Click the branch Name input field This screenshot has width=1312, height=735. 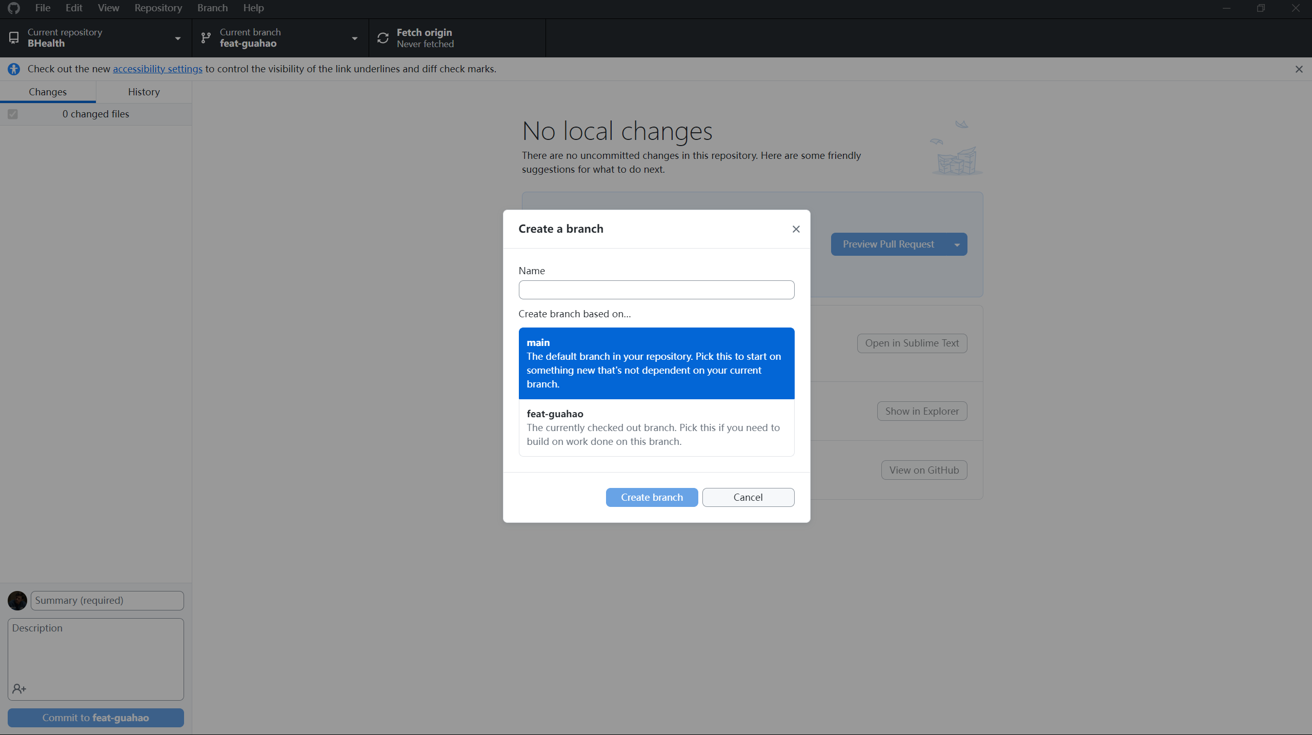(656, 290)
